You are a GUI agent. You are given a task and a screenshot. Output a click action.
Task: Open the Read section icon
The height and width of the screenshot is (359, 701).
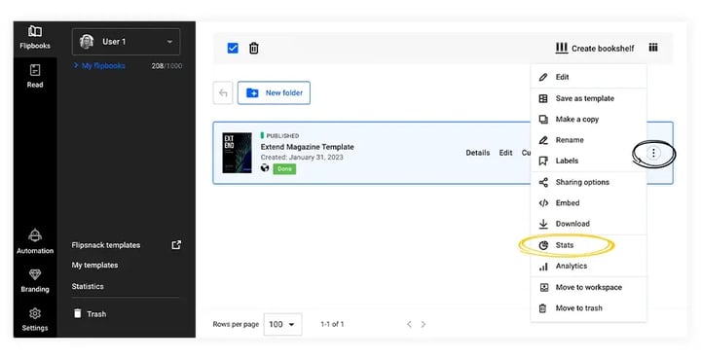(x=35, y=70)
